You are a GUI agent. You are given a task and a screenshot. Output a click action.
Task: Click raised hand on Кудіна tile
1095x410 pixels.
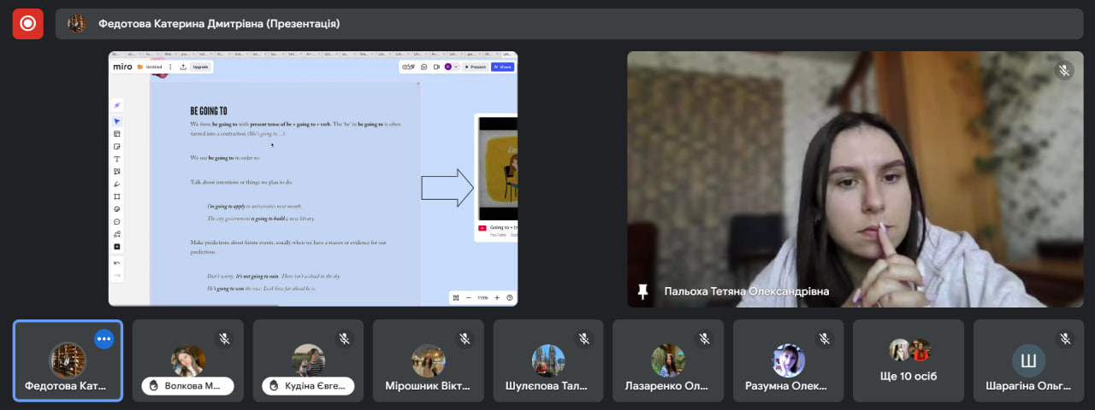point(275,386)
